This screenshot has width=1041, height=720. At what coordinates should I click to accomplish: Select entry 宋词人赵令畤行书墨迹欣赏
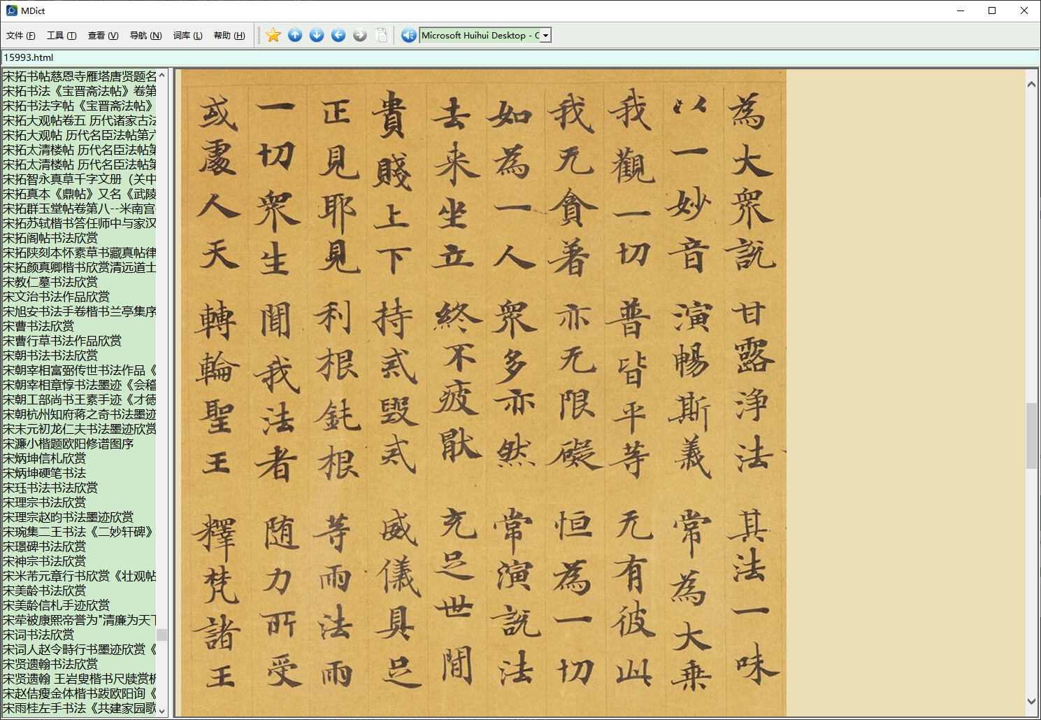(x=79, y=649)
